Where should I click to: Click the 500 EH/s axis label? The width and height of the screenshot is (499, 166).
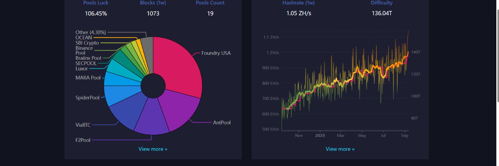click(x=270, y=129)
